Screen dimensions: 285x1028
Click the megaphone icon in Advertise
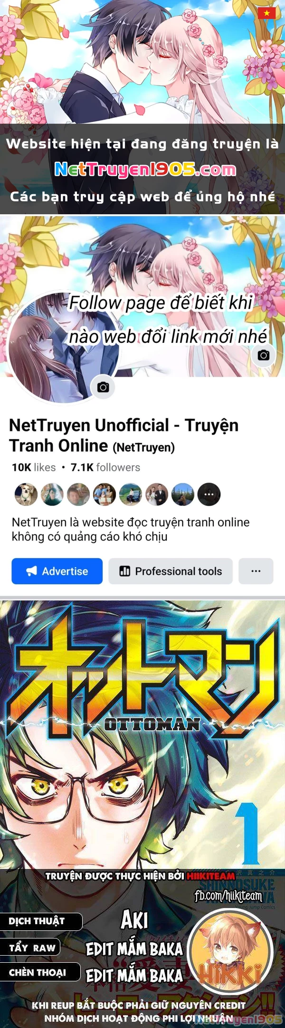tap(31, 571)
